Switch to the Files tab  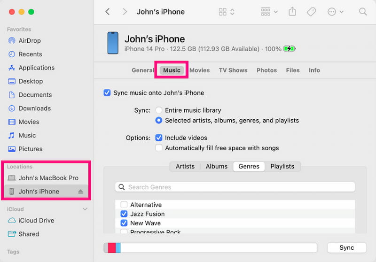click(293, 70)
